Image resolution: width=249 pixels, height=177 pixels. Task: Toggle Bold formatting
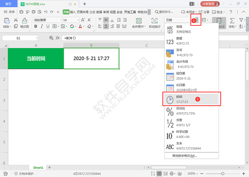(36, 26)
